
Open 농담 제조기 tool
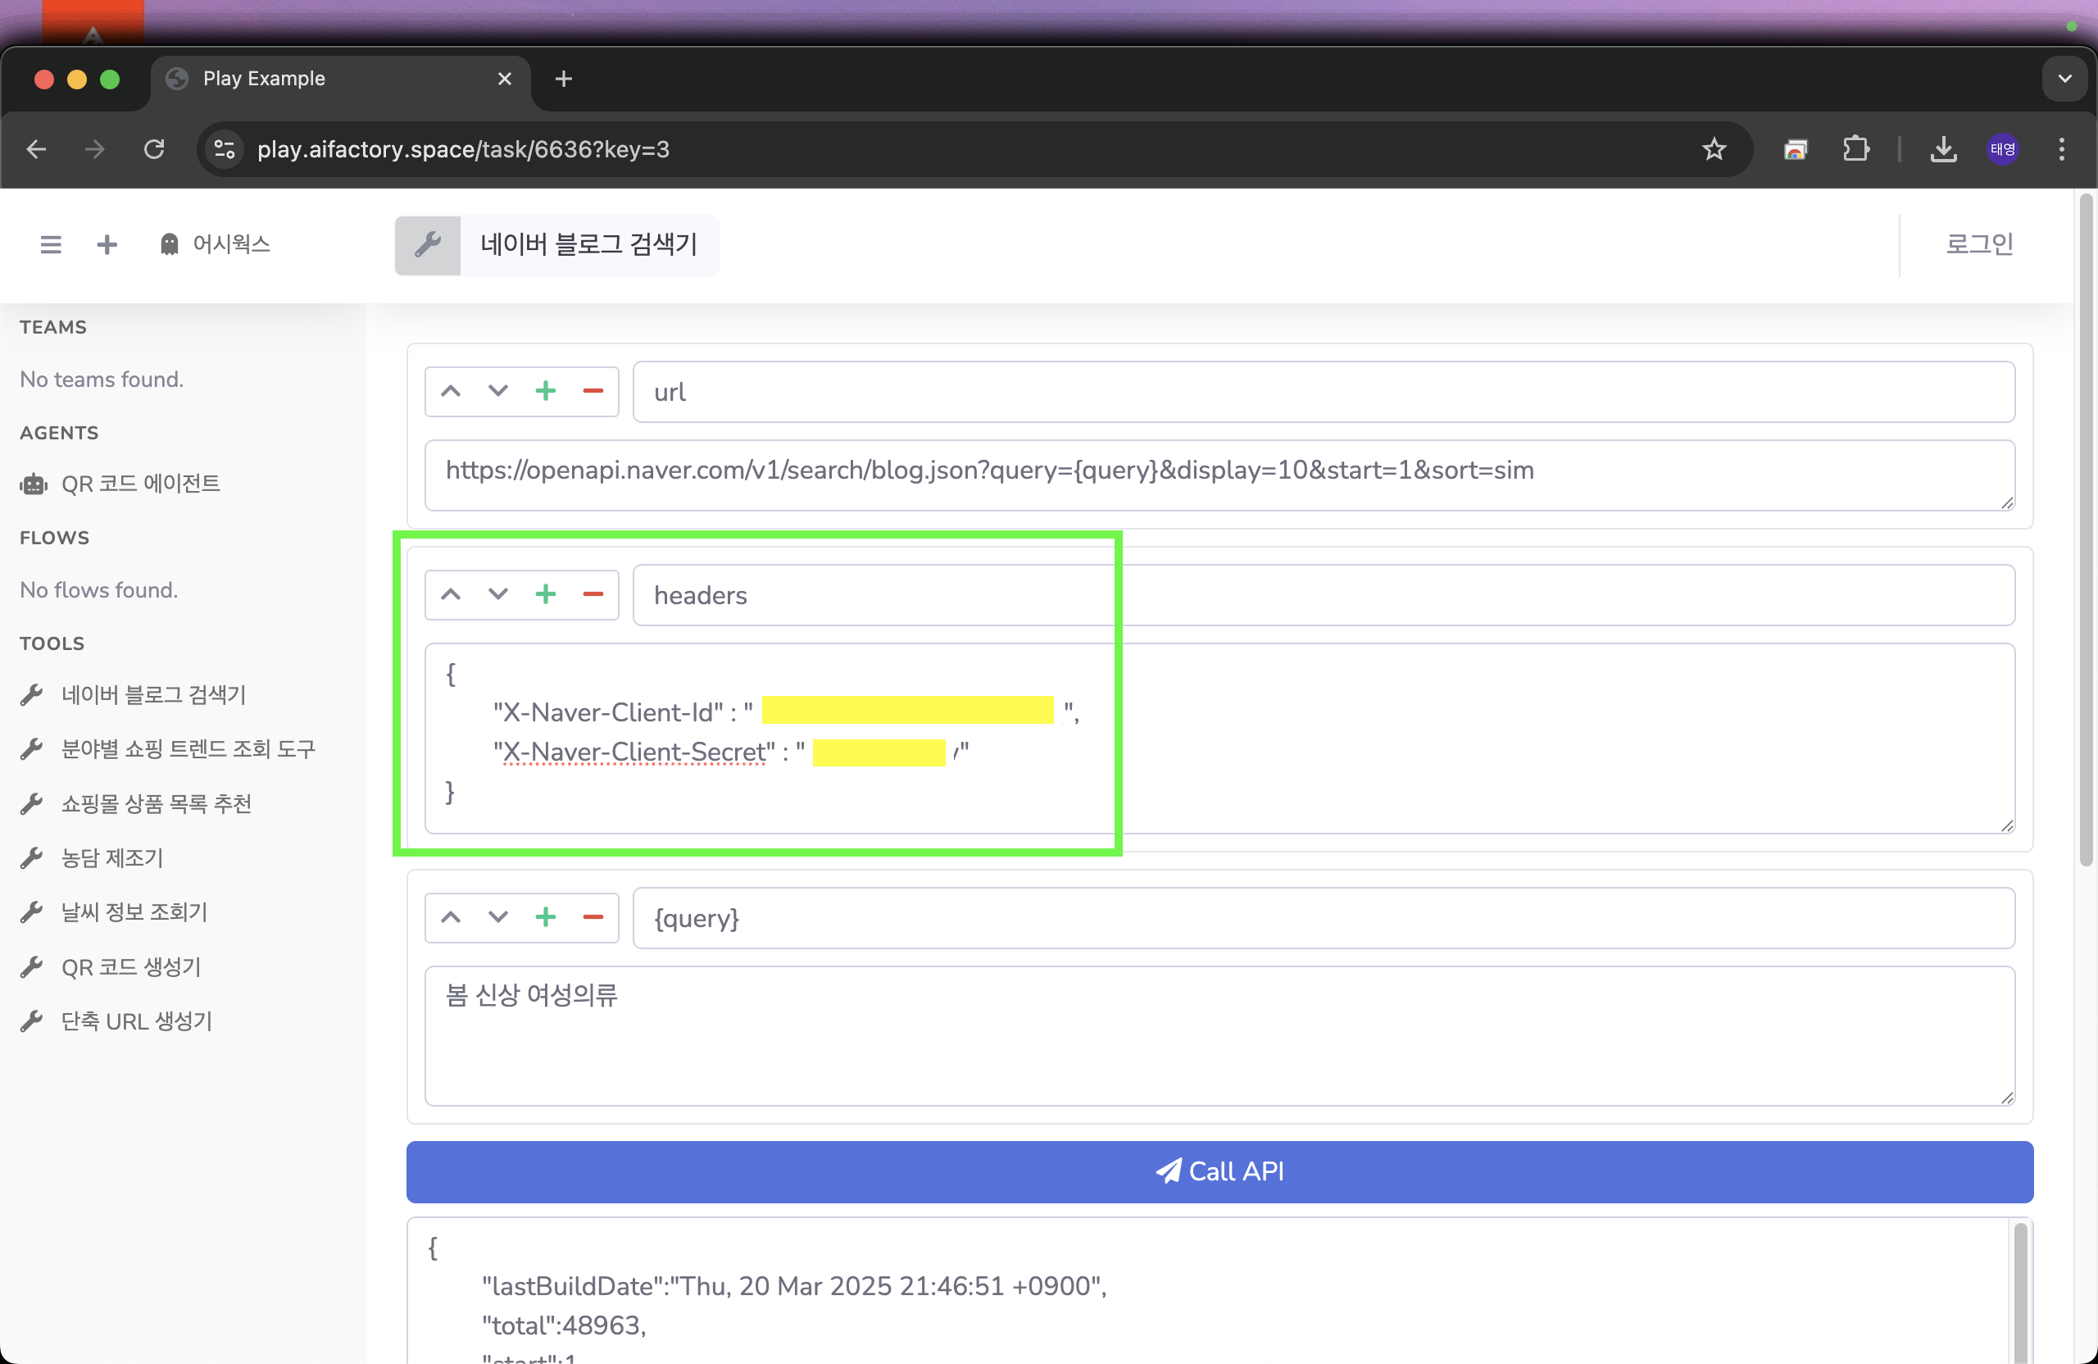(92, 859)
